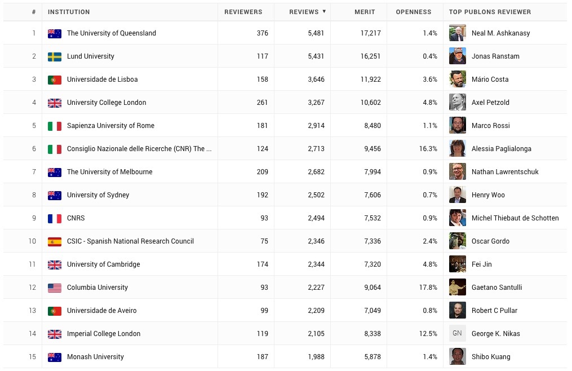The height and width of the screenshot is (371, 572).
Task: Click the GN initials avatar for George K. Nikas
Action: [x=458, y=333]
